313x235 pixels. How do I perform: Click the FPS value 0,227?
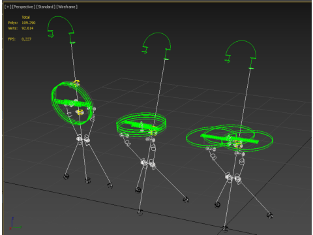click(27, 39)
